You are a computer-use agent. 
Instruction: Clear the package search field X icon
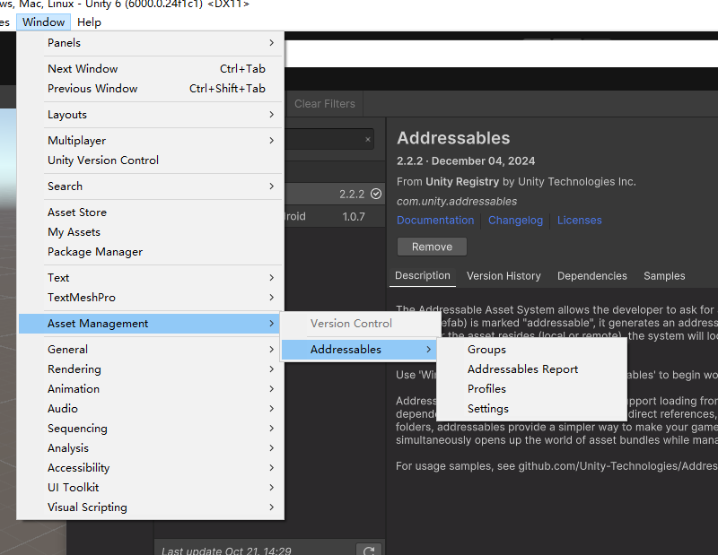[368, 140]
